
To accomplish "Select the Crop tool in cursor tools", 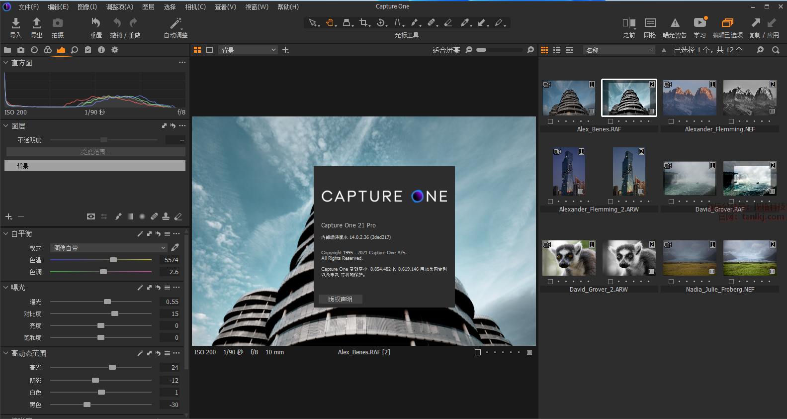I will tap(364, 23).
